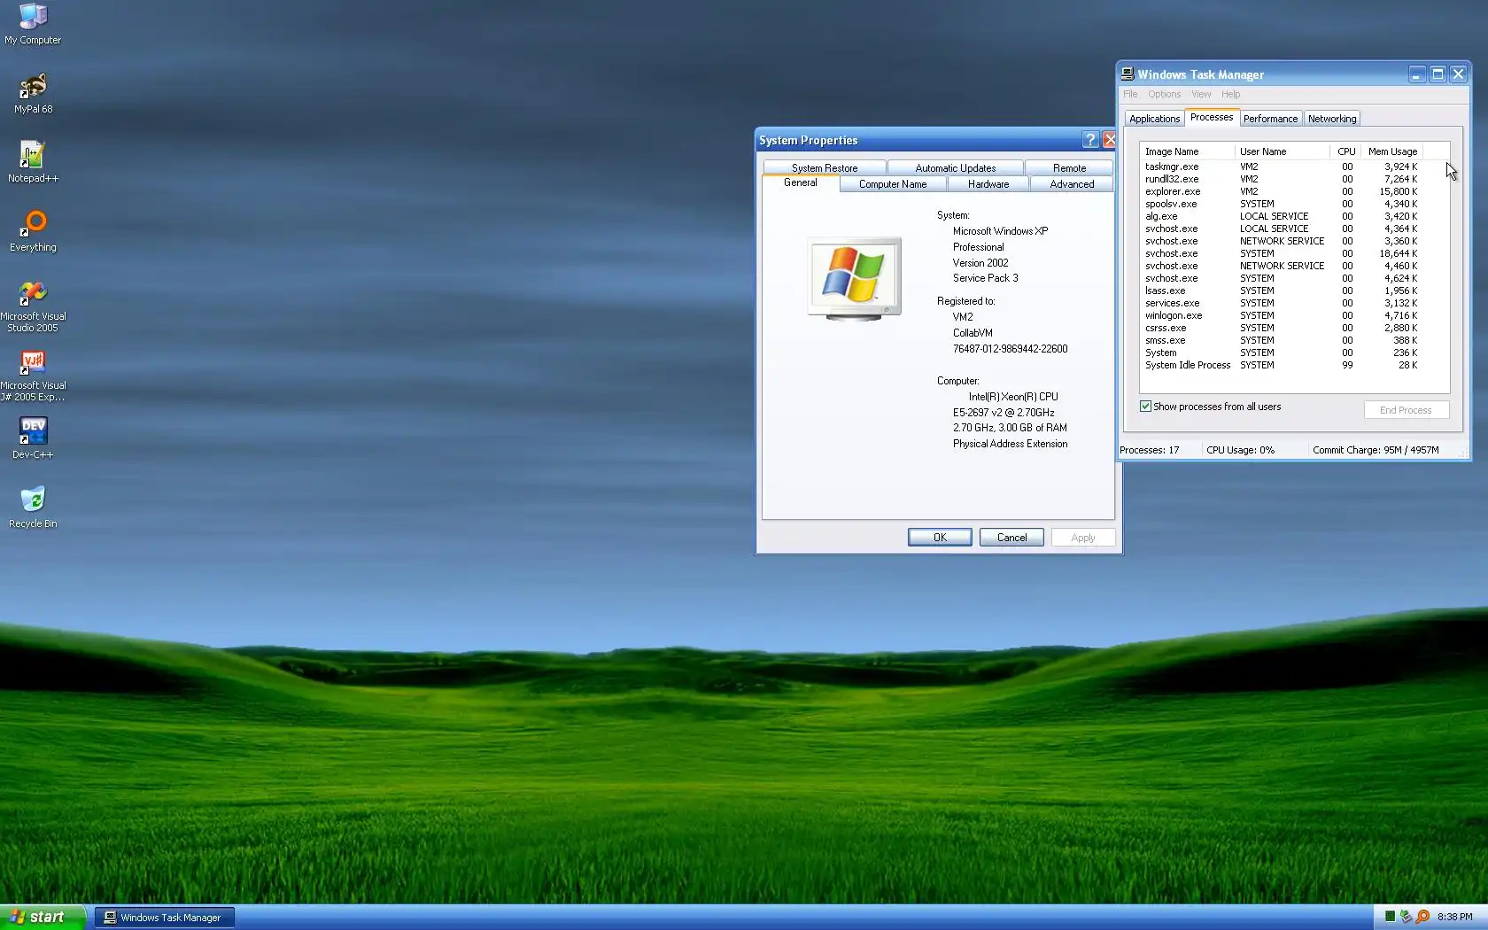
Task: Click the Safely Remove Hardware tray icon
Action: click(x=1406, y=917)
